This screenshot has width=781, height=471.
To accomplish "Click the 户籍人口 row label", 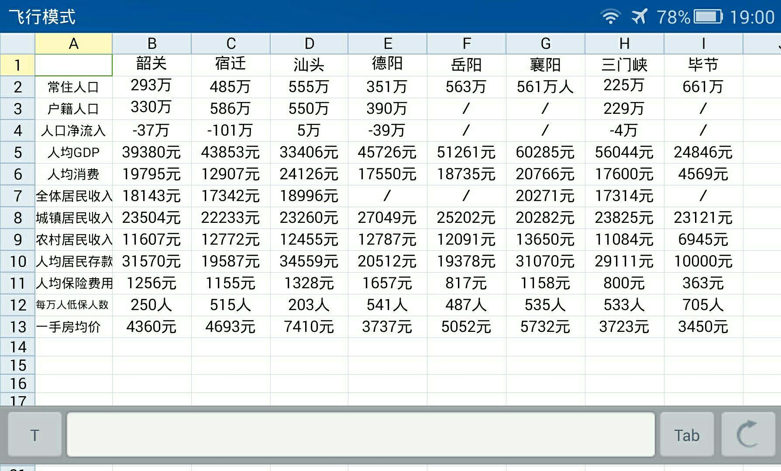I will coord(73,109).
